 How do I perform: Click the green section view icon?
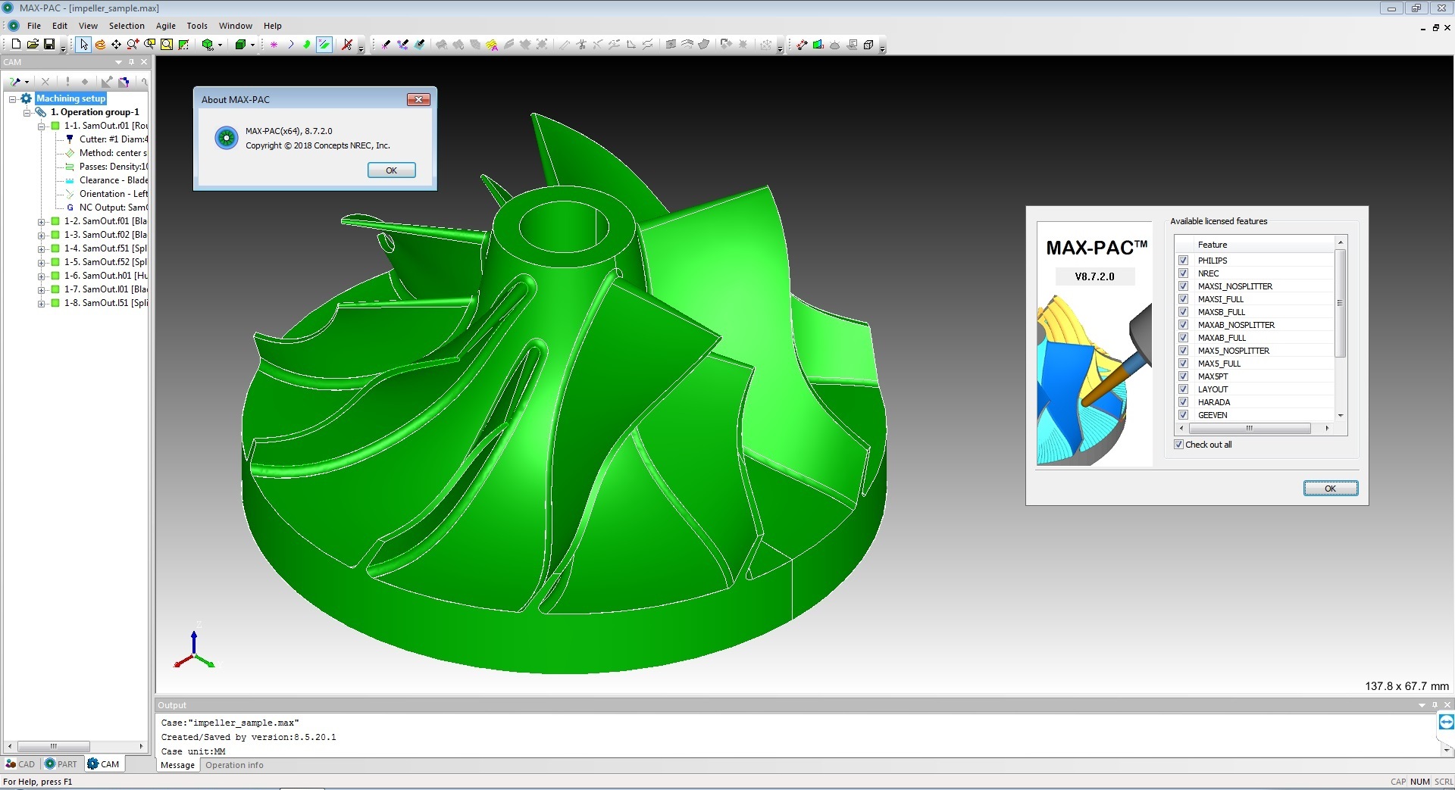(818, 45)
